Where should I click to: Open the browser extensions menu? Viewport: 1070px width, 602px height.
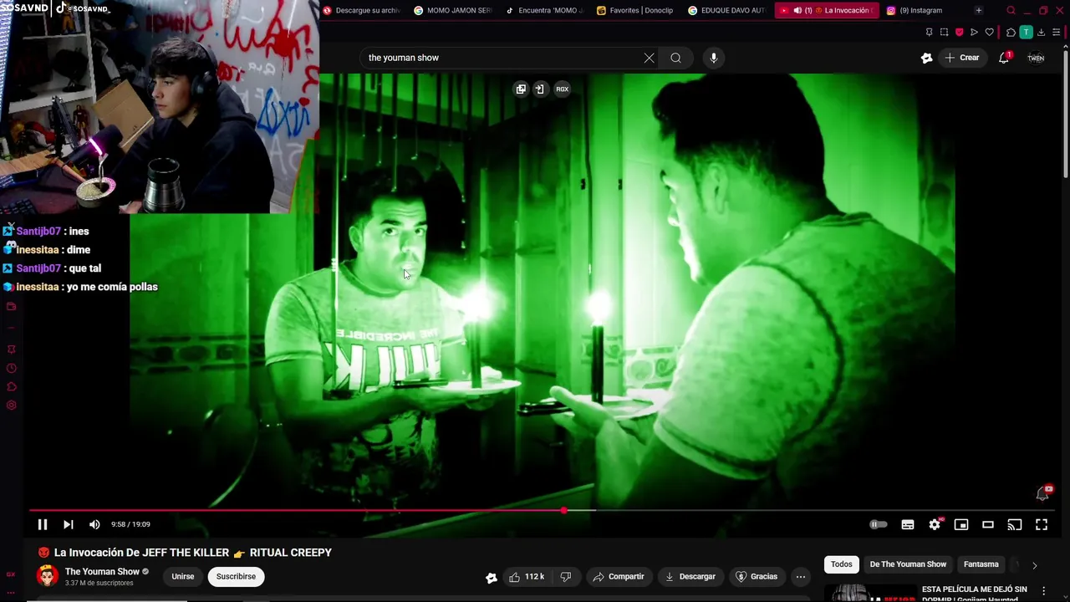click(1011, 32)
